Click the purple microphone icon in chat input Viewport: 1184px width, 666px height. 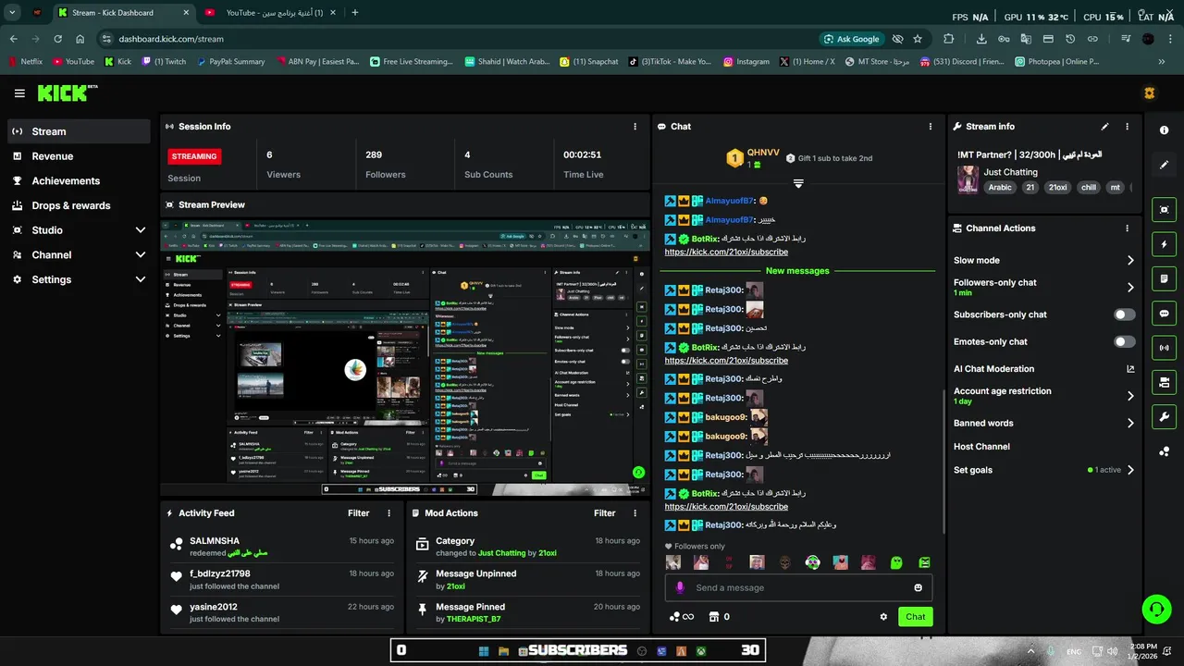(680, 587)
